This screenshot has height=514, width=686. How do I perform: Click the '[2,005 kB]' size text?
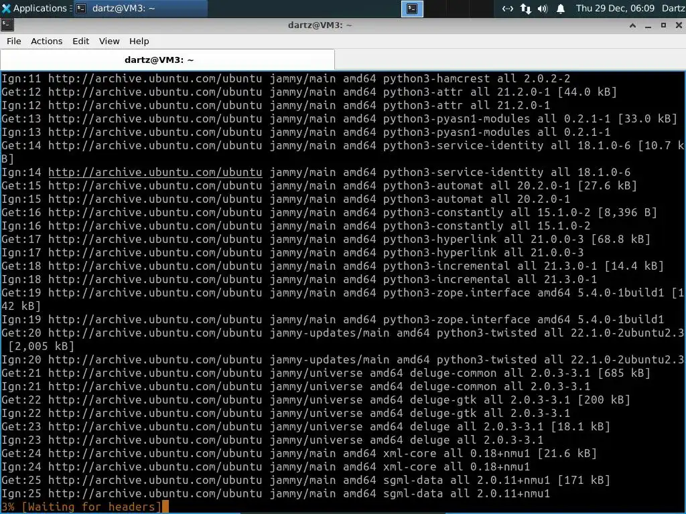point(41,346)
